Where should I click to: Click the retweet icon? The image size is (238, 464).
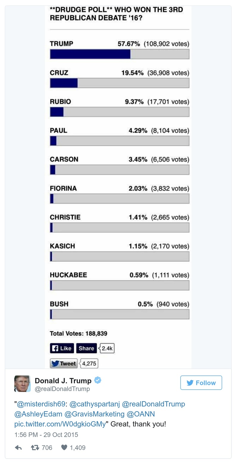[35, 448]
